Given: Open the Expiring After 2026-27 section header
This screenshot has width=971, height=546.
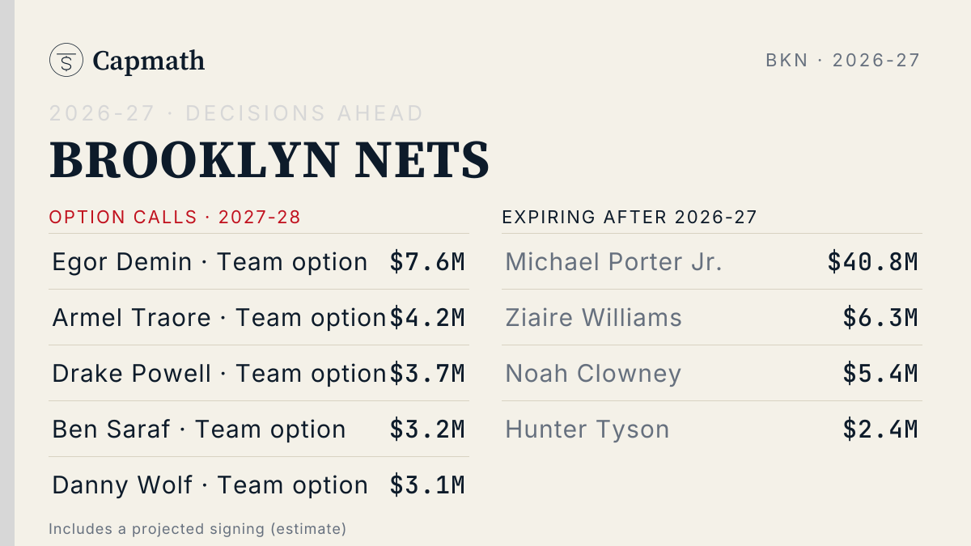Looking at the screenshot, I should click(x=630, y=217).
